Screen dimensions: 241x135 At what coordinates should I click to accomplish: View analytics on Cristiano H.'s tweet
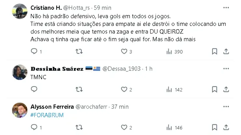coord(169,51)
